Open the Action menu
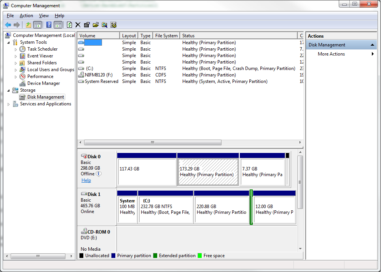Image resolution: width=381 pixels, height=272 pixels. click(26, 16)
